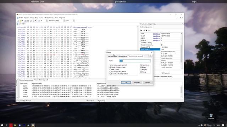Click the Steam icon in taskbar
The height and width of the screenshot is (127, 227).
click(28, 125)
